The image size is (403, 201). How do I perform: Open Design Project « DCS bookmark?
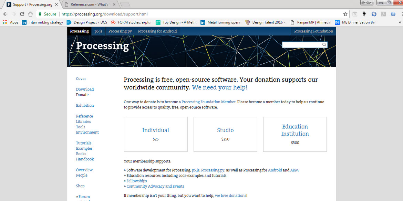[86, 22]
